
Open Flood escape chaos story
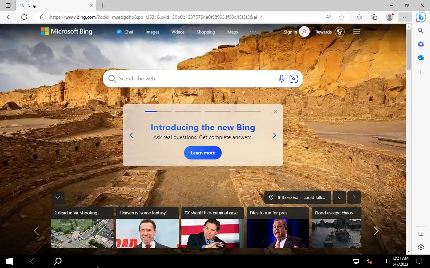point(337,227)
